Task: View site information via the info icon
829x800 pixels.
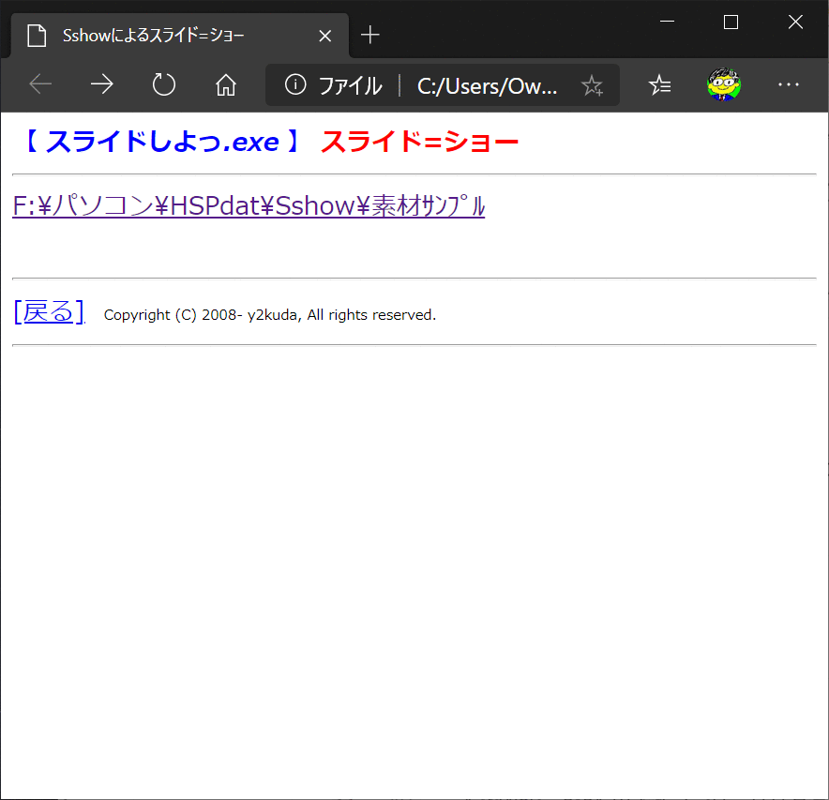Action: pyautogui.click(x=295, y=85)
